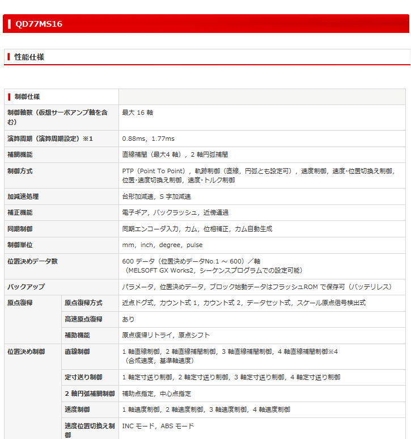The height and width of the screenshot is (439, 411).
Task: Select the 定寸送り制御 sub-label
Action: (x=83, y=377)
